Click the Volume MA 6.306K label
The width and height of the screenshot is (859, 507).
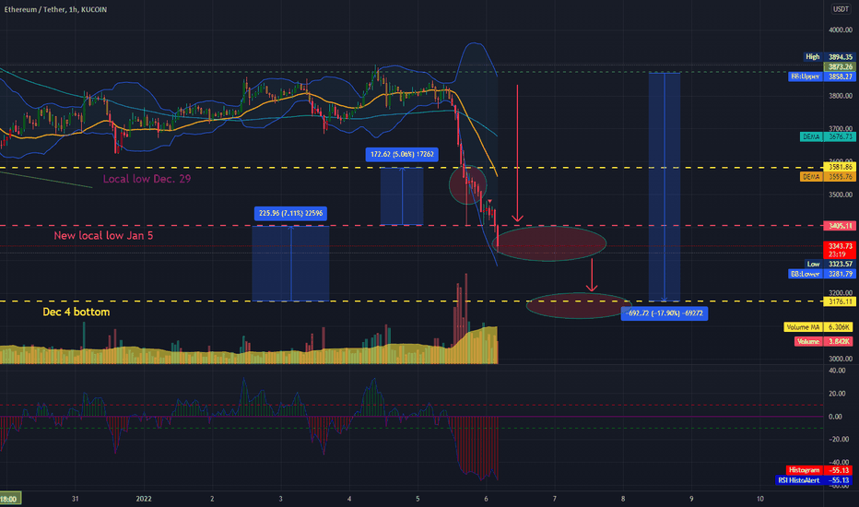click(818, 327)
